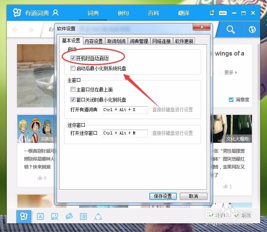Viewport: 267px width, 232px height.
Task: Enable 启动后最小化到系统托盘 checkbox
Action: [x=73, y=68]
